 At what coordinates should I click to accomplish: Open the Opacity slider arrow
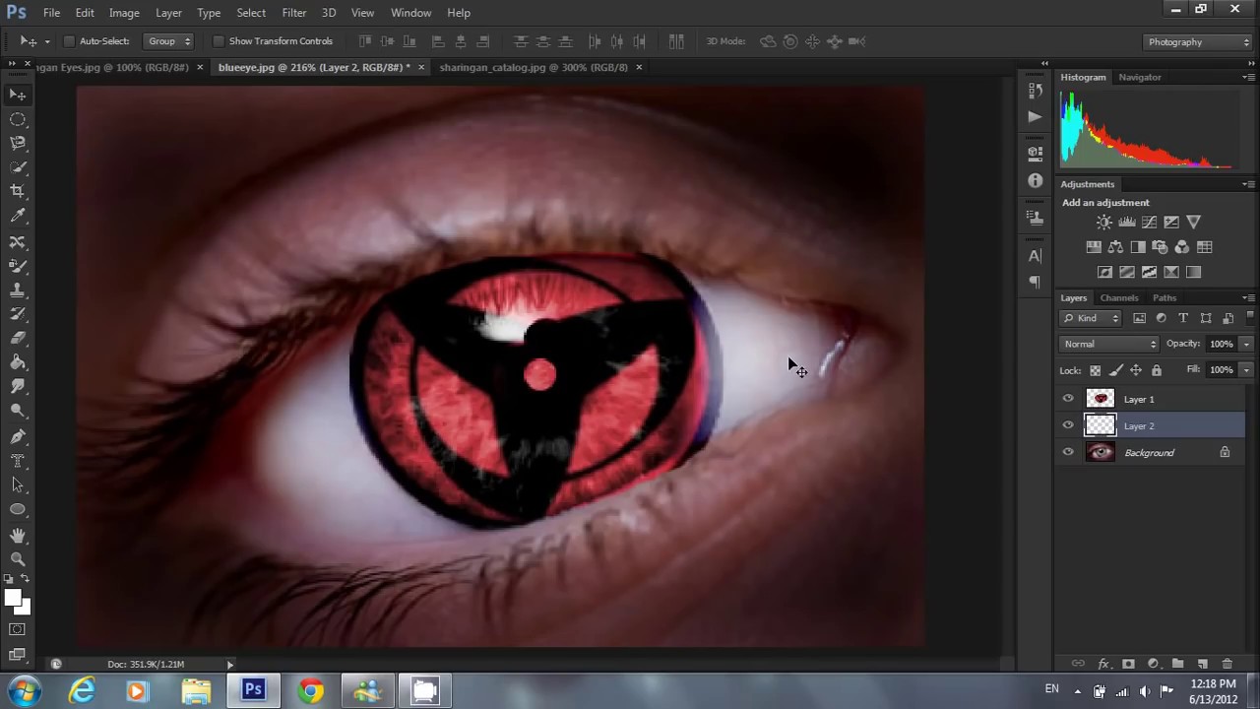(1246, 344)
